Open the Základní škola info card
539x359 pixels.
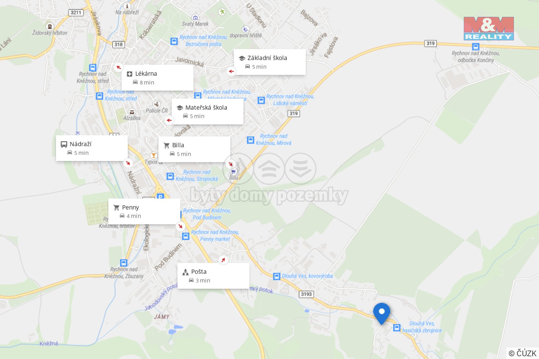pyautogui.click(x=270, y=62)
